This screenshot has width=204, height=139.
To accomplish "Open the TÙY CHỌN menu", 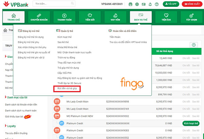I will tap(191, 17).
